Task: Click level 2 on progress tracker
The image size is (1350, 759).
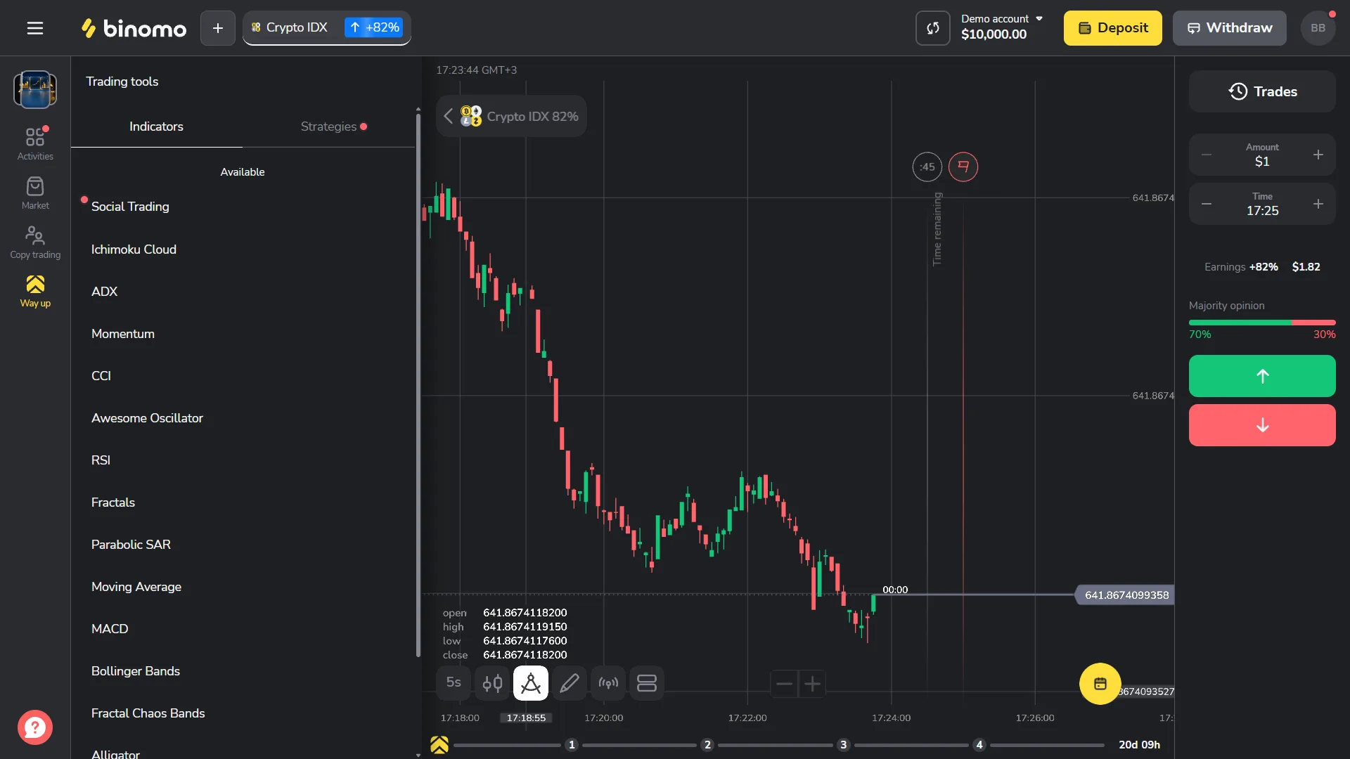Action: 707,745
